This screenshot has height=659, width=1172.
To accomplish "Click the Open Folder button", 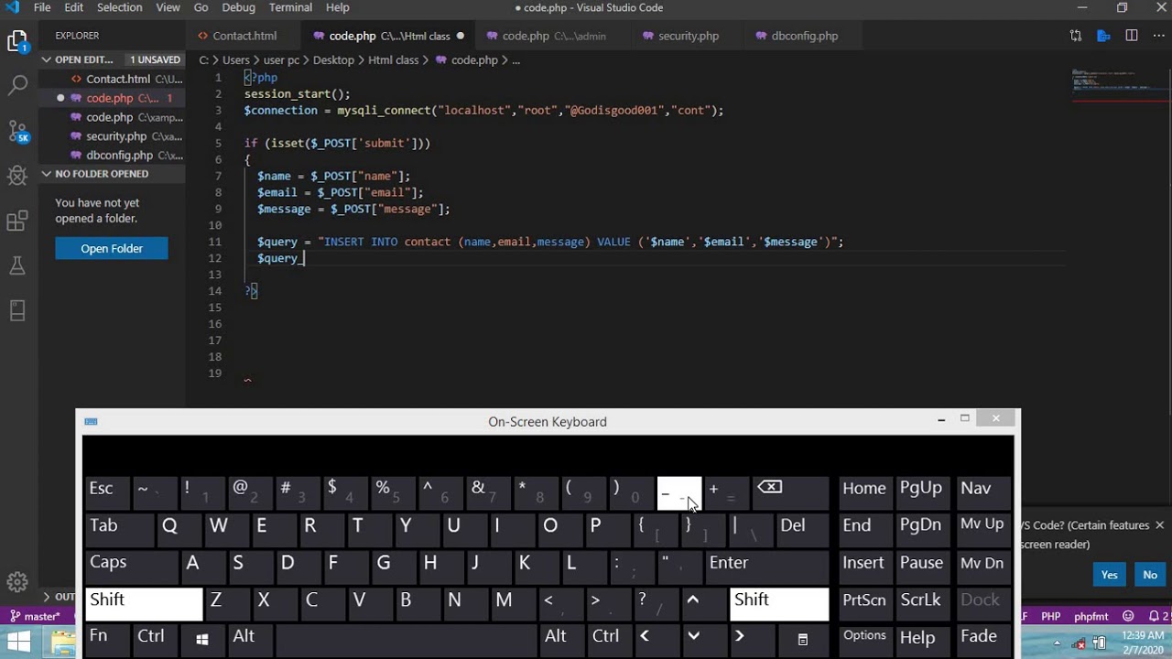I will (x=112, y=248).
